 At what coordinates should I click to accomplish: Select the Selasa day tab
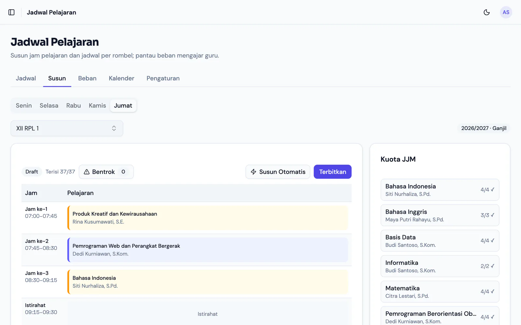click(x=49, y=106)
